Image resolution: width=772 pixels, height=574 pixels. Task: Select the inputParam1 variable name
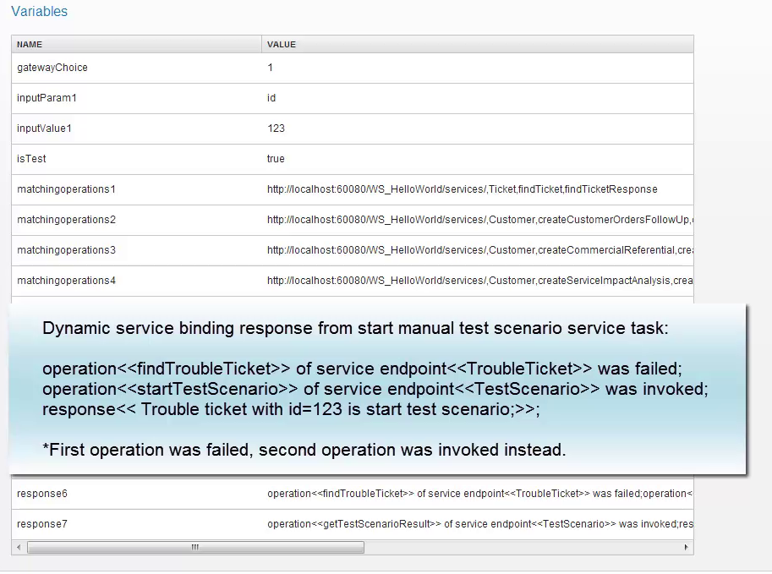(47, 98)
